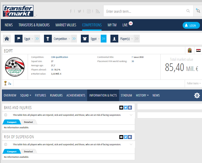Click the gold trophy 7x icon

(x=5, y=83)
